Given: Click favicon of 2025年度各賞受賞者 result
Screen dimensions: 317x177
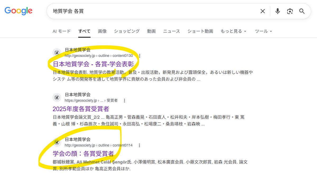Looking at the screenshot, I should [57, 98].
